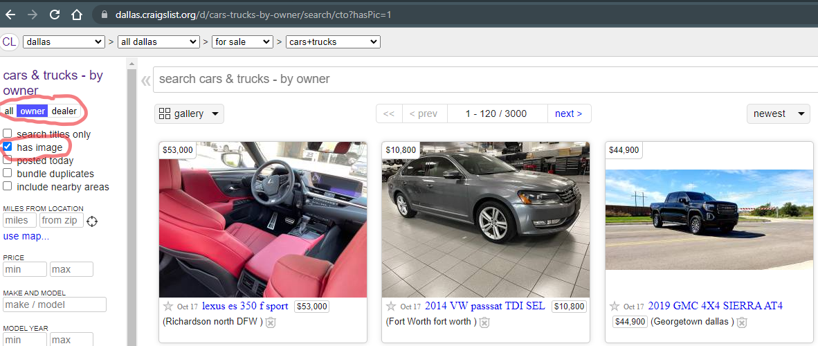The width and height of the screenshot is (818, 346).
Task: Open the cars+trucks category dropdown
Action: pos(333,42)
